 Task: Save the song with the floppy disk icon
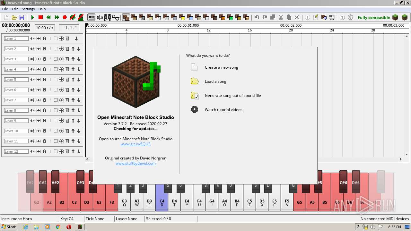pyautogui.click(x=22, y=17)
